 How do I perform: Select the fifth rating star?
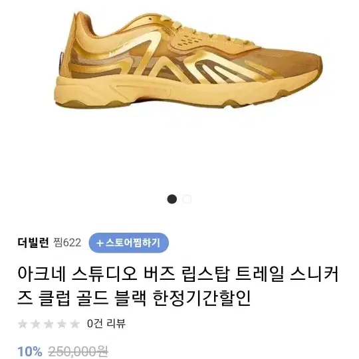click(x=75, y=324)
